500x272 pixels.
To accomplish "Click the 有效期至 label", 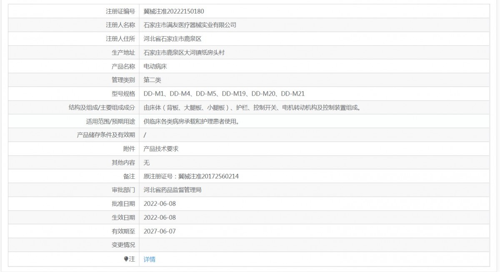I will [x=123, y=231].
